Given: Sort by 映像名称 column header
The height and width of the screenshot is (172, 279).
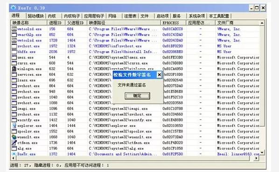Looking at the screenshot, I should [x=28, y=23].
